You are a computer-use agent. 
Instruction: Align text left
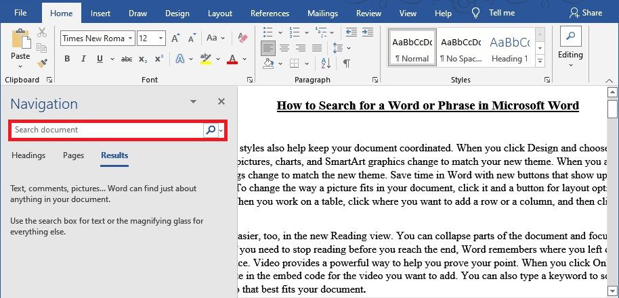[268, 49]
